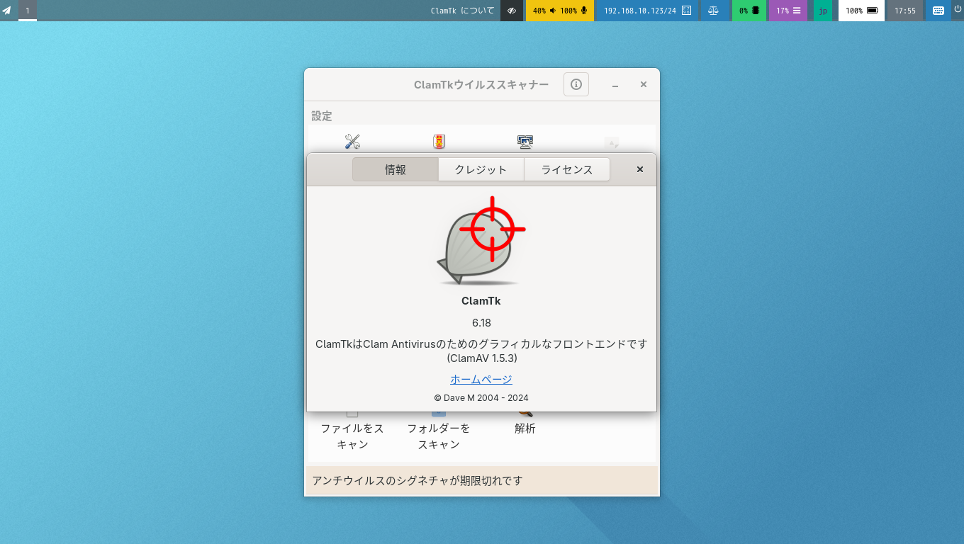Viewport: 964px width, 544px height.
Task: Select workspace 1 in the top bar
Action: click(x=28, y=11)
